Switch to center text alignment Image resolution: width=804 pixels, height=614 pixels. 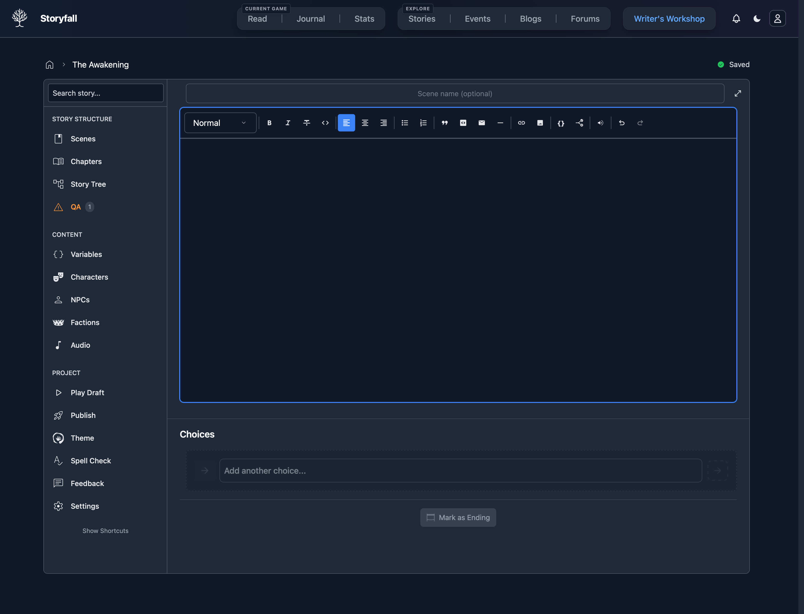coord(365,123)
